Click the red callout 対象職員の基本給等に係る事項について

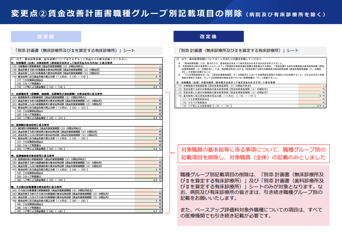pyautogui.click(x=253, y=154)
